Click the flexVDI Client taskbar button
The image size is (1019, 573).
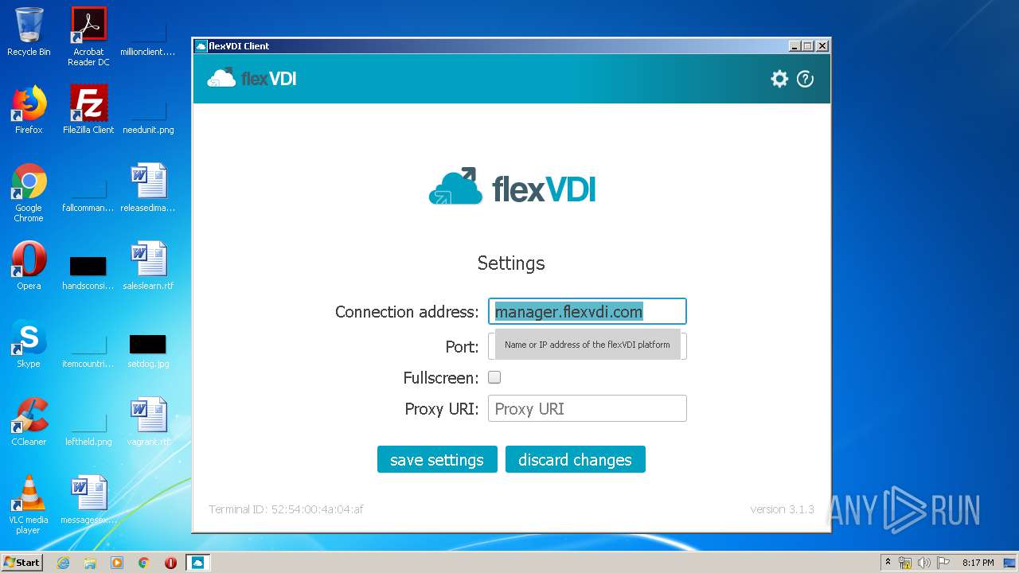(x=197, y=563)
